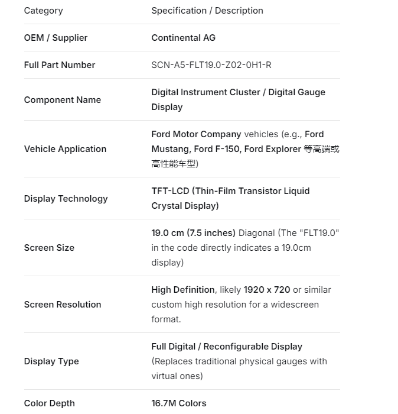Select the "Full Part Number" row label
The height and width of the screenshot is (414, 398).
pos(59,65)
